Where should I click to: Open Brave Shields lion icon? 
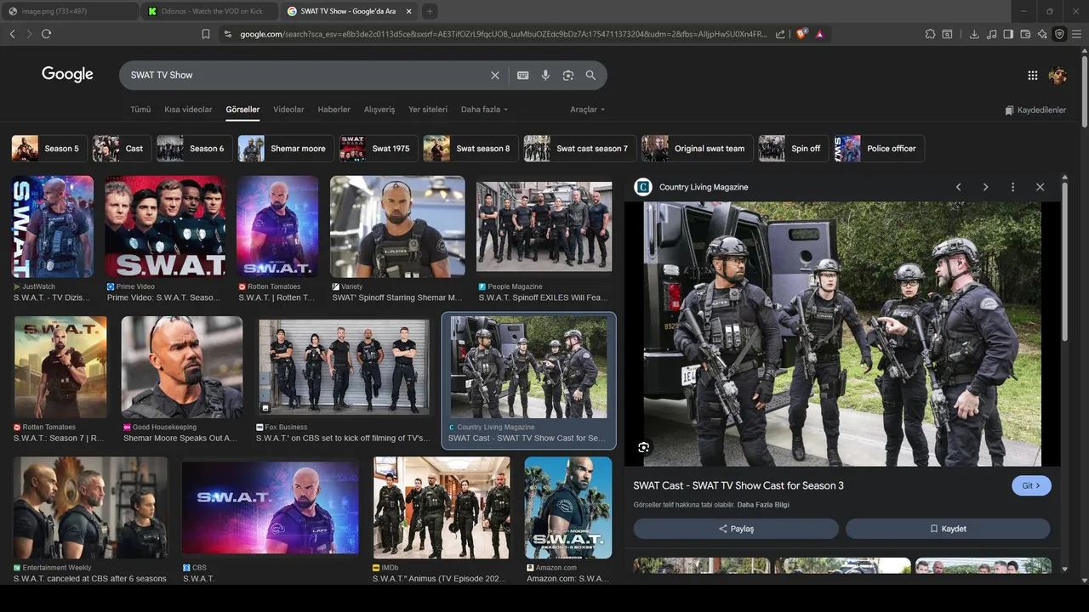[801, 34]
